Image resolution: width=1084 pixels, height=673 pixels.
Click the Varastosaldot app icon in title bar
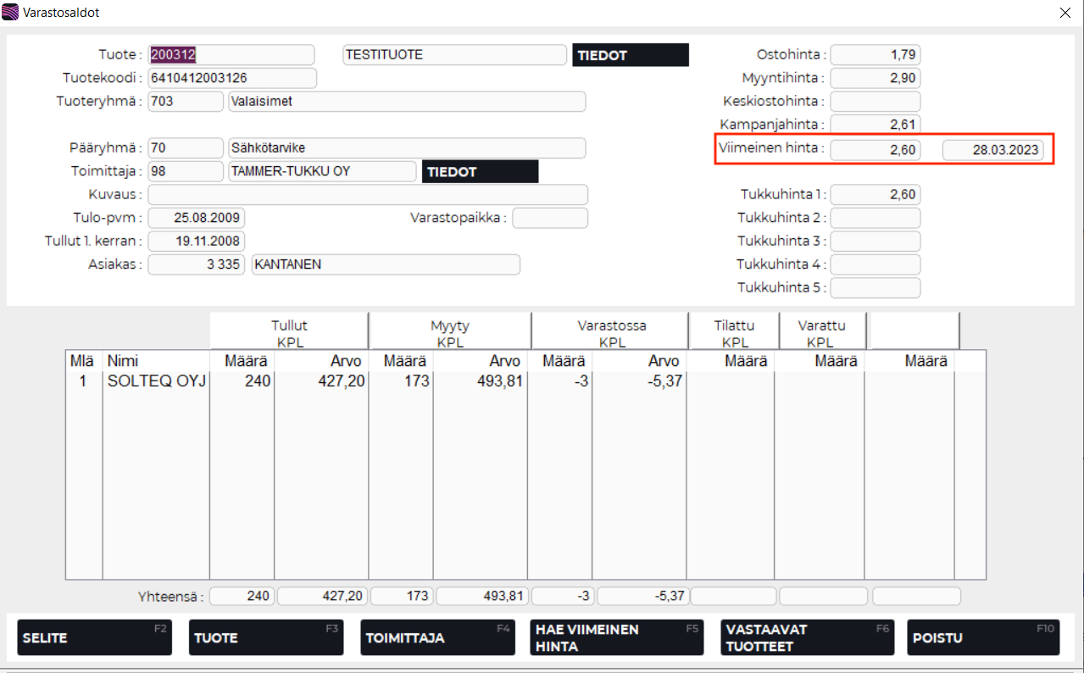click(x=11, y=13)
